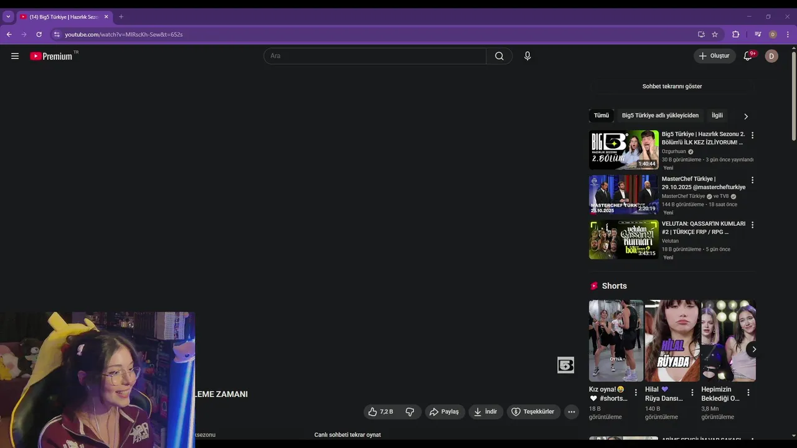Bookmark this page with star icon
Image resolution: width=797 pixels, height=448 pixels.
click(715, 34)
